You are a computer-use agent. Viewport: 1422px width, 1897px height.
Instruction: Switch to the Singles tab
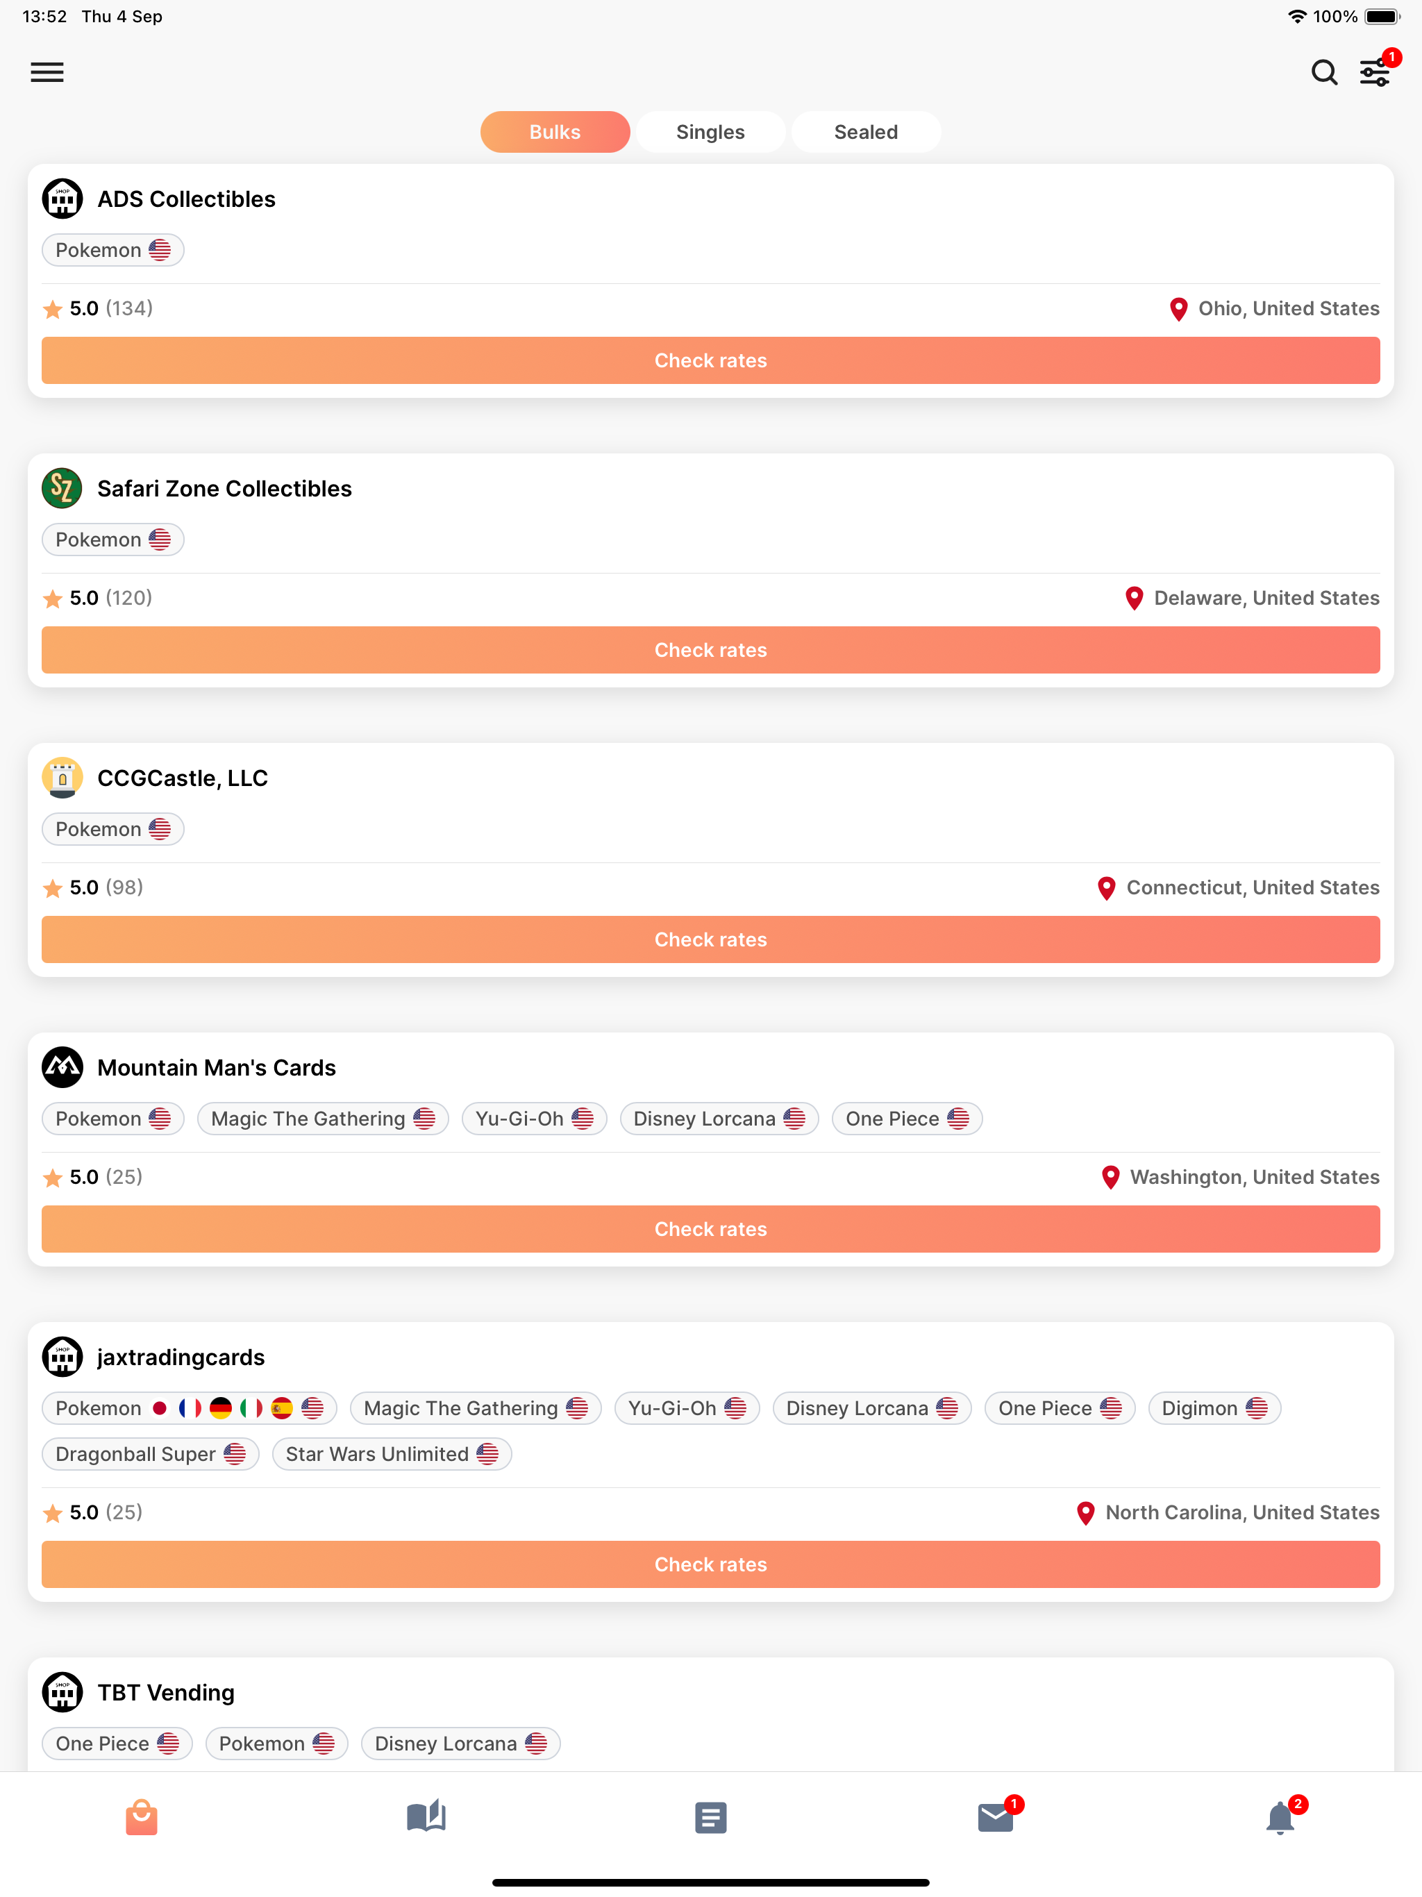pyautogui.click(x=710, y=132)
